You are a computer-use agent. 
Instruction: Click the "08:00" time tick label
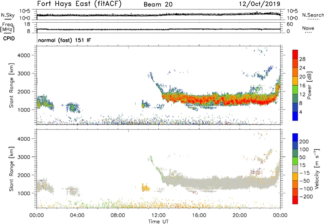pyautogui.click(x=118, y=216)
